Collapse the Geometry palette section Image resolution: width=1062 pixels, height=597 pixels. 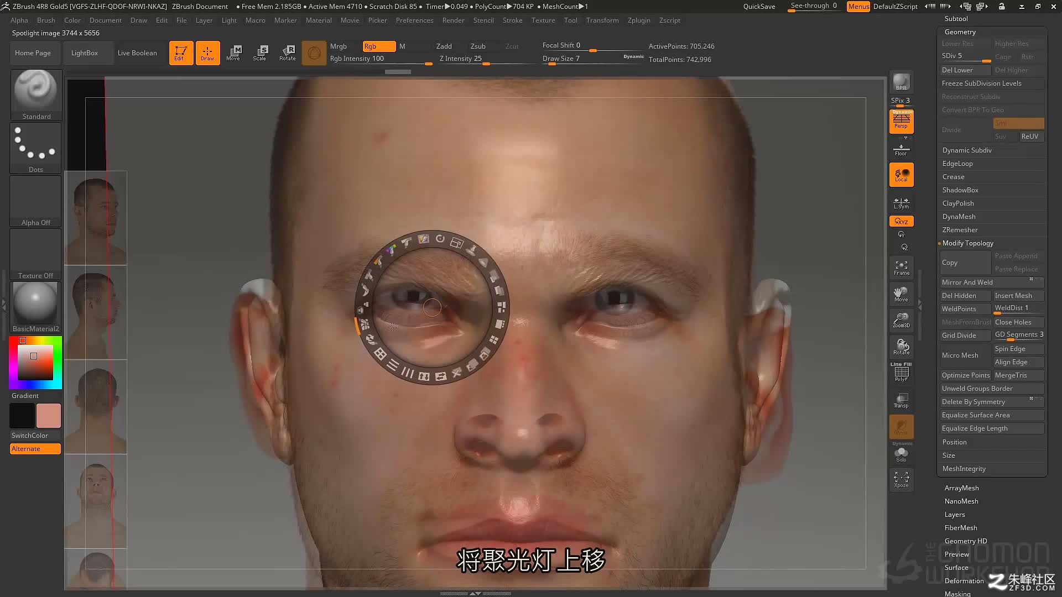(x=960, y=32)
